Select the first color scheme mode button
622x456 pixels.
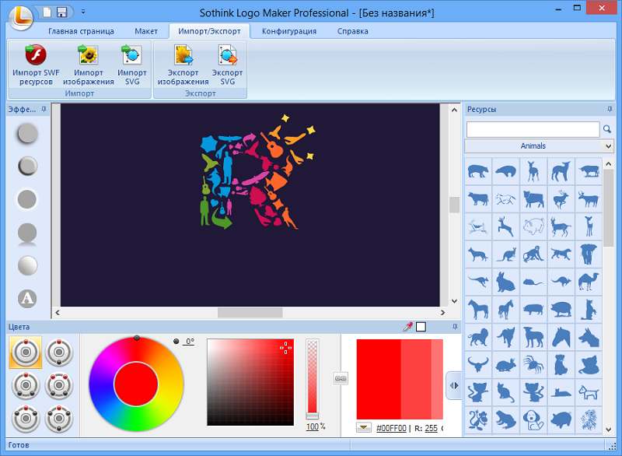[x=25, y=353]
